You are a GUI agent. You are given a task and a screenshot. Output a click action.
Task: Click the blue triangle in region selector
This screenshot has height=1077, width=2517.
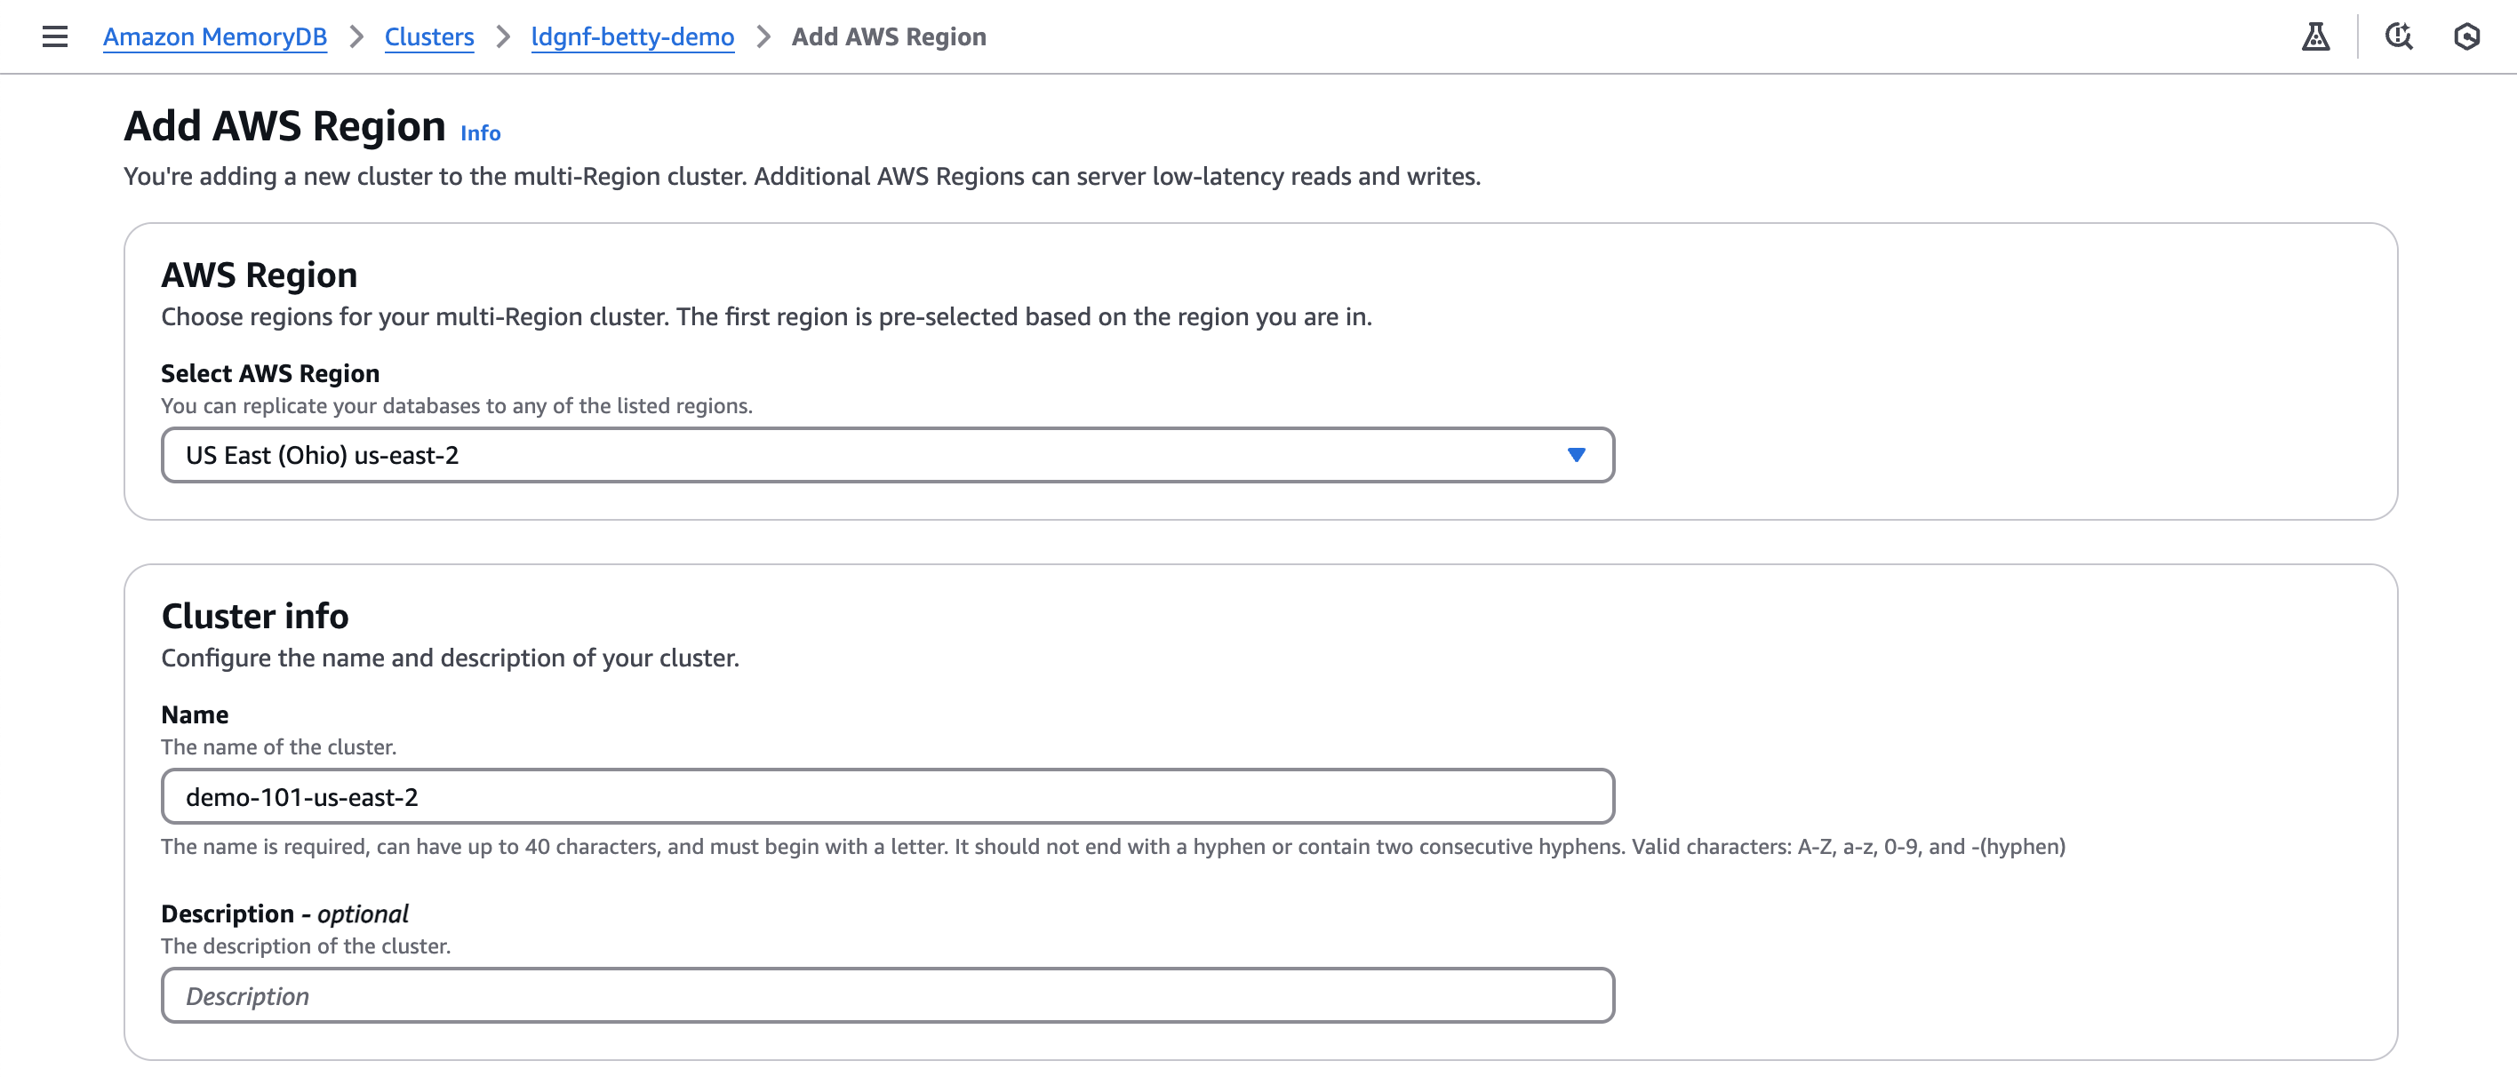(x=1575, y=454)
